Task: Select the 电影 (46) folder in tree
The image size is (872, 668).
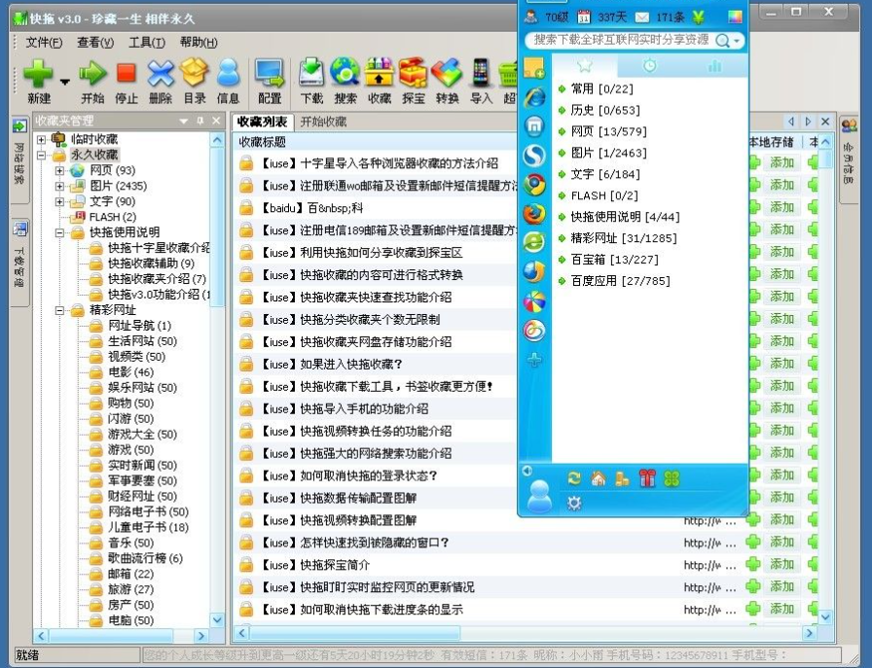Action: tap(130, 372)
